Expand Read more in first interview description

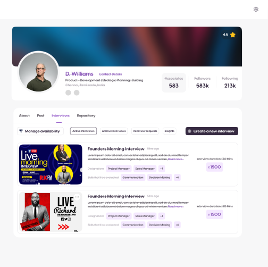click(x=175, y=159)
